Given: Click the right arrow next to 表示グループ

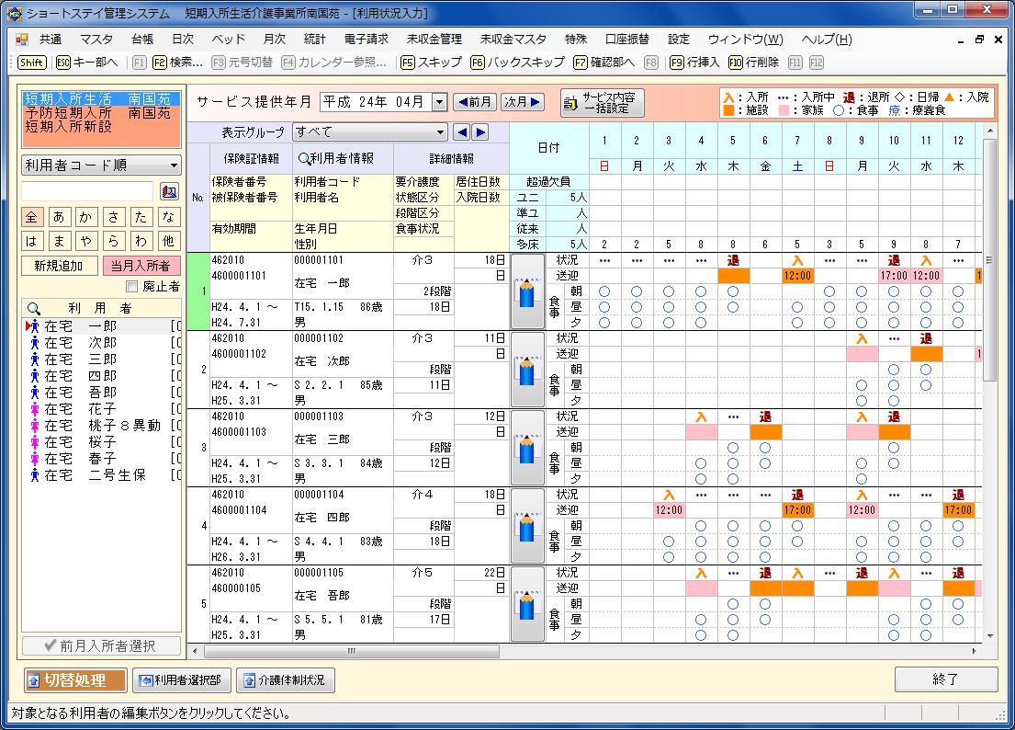Looking at the screenshot, I should [479, 132].
